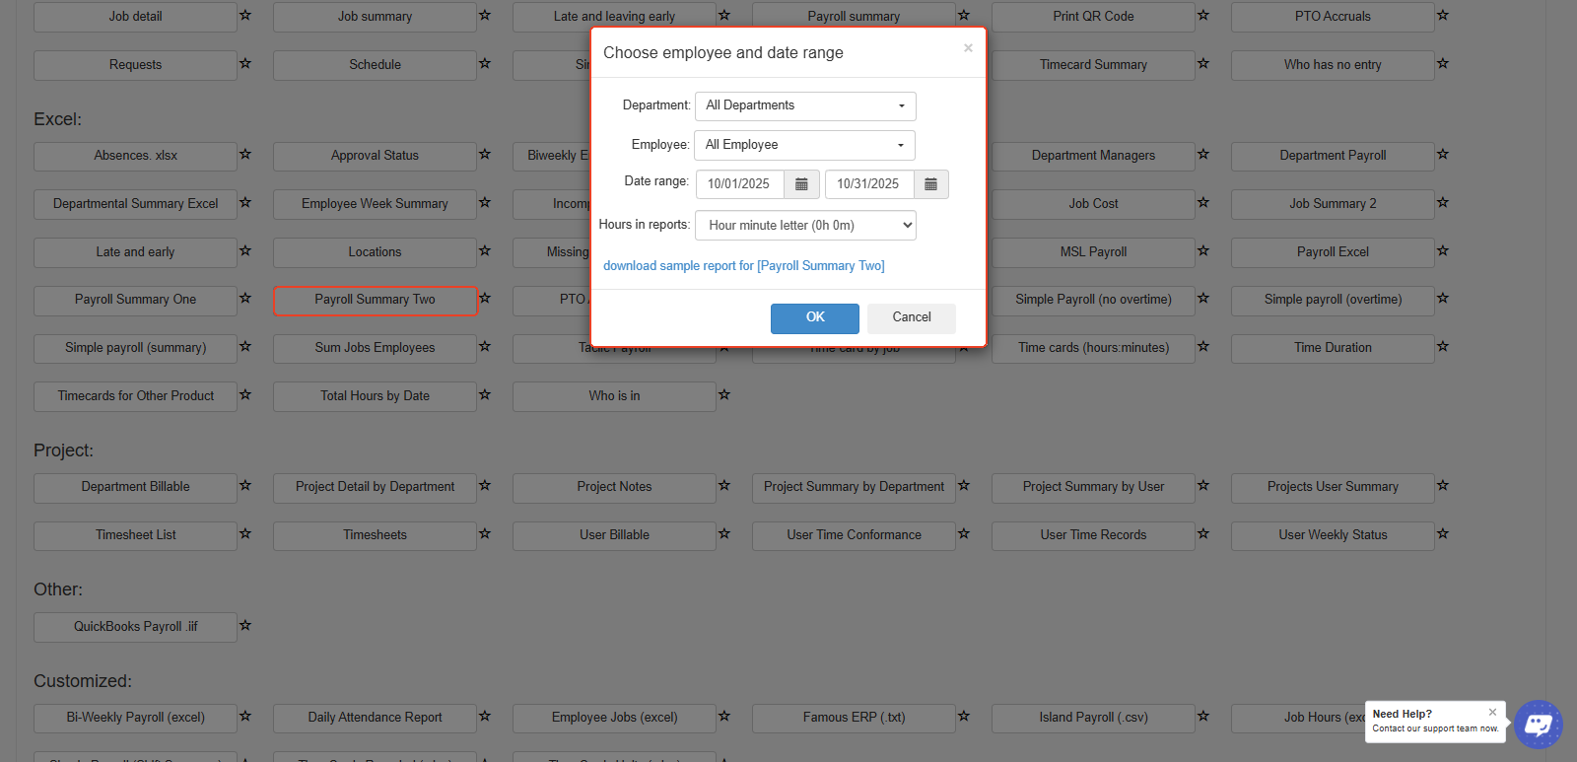
Task: Star the Timesheets project report
Action: pyautogui.click(x=485, y=533)
